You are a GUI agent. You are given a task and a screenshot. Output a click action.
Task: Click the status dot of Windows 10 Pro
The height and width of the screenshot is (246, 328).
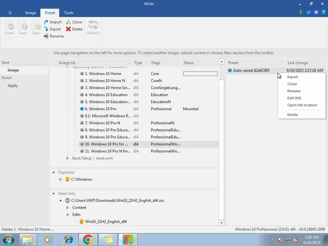(82, 109)
